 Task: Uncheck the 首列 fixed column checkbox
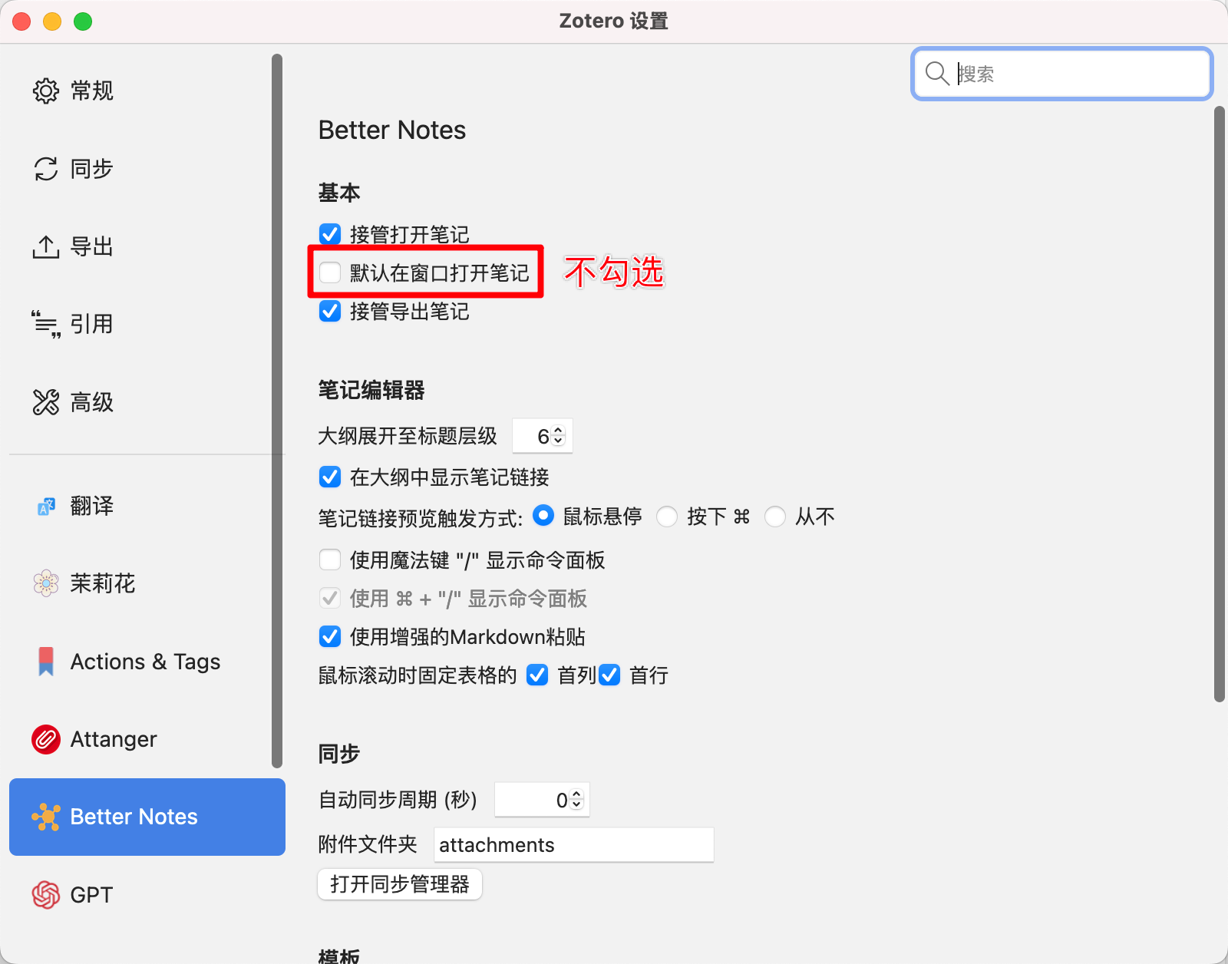537,675
